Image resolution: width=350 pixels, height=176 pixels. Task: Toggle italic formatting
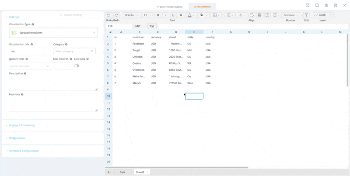click(166, 15)
